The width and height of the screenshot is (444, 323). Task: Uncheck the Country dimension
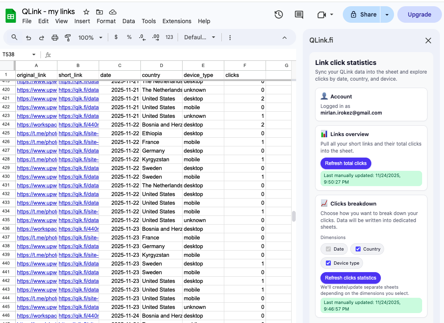click(359, 249)
